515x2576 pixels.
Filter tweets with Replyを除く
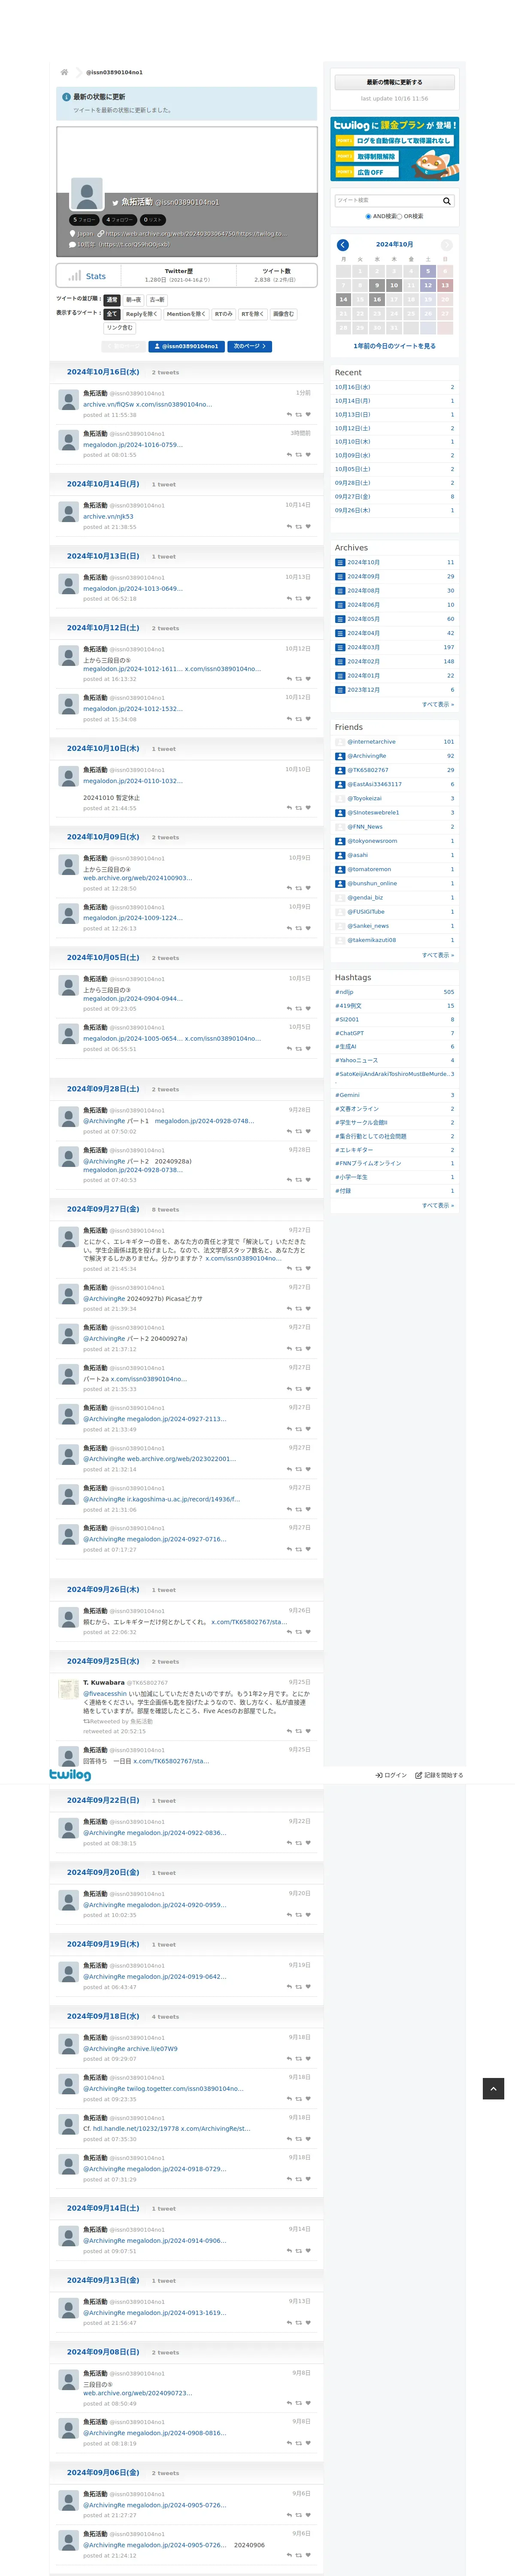coord(141,314)
